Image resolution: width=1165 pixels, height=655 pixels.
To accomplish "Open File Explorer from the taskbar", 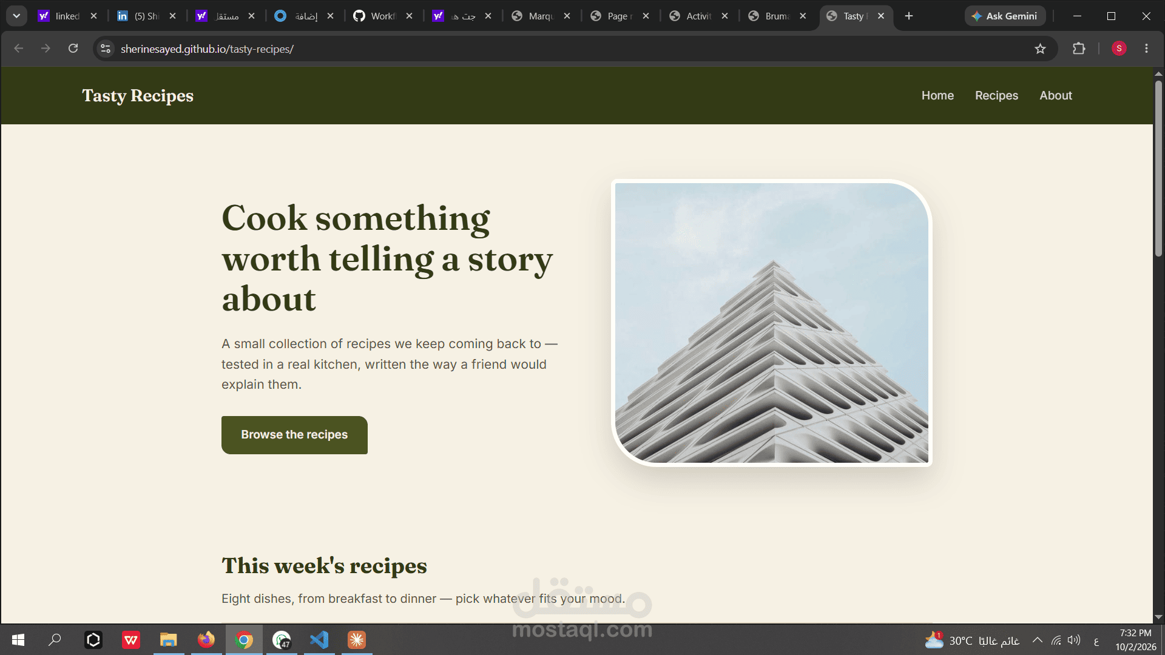I will (168, 640).
